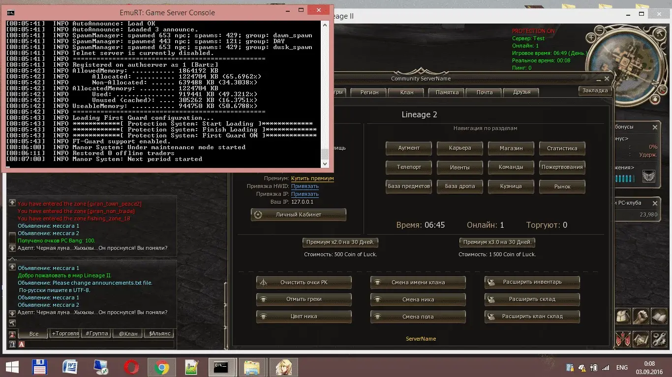Click the Закладка button
This screenshot has width=672, height=377.
[595, 90]
